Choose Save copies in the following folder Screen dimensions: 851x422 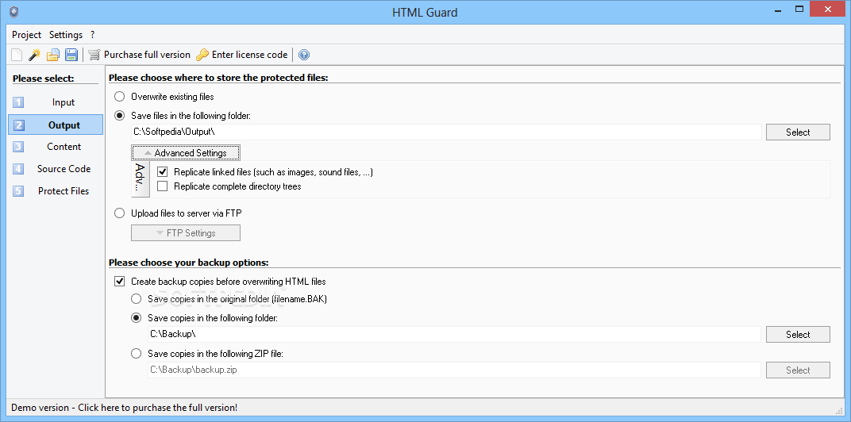click(x=137, y=318)
